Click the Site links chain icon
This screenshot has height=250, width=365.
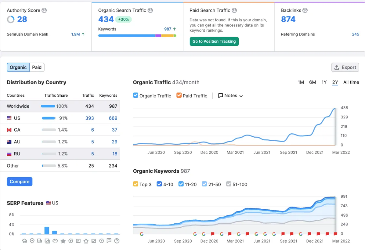[x=55, y=241]
